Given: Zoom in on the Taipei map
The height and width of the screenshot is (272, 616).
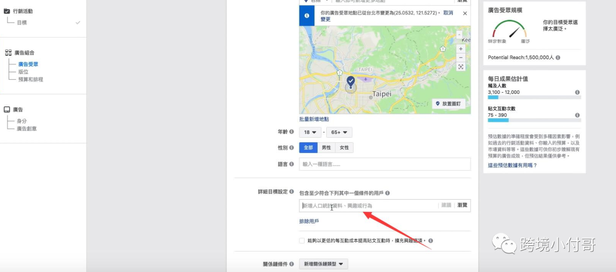Looking at the screenshot, I should [x=460, y=48].
